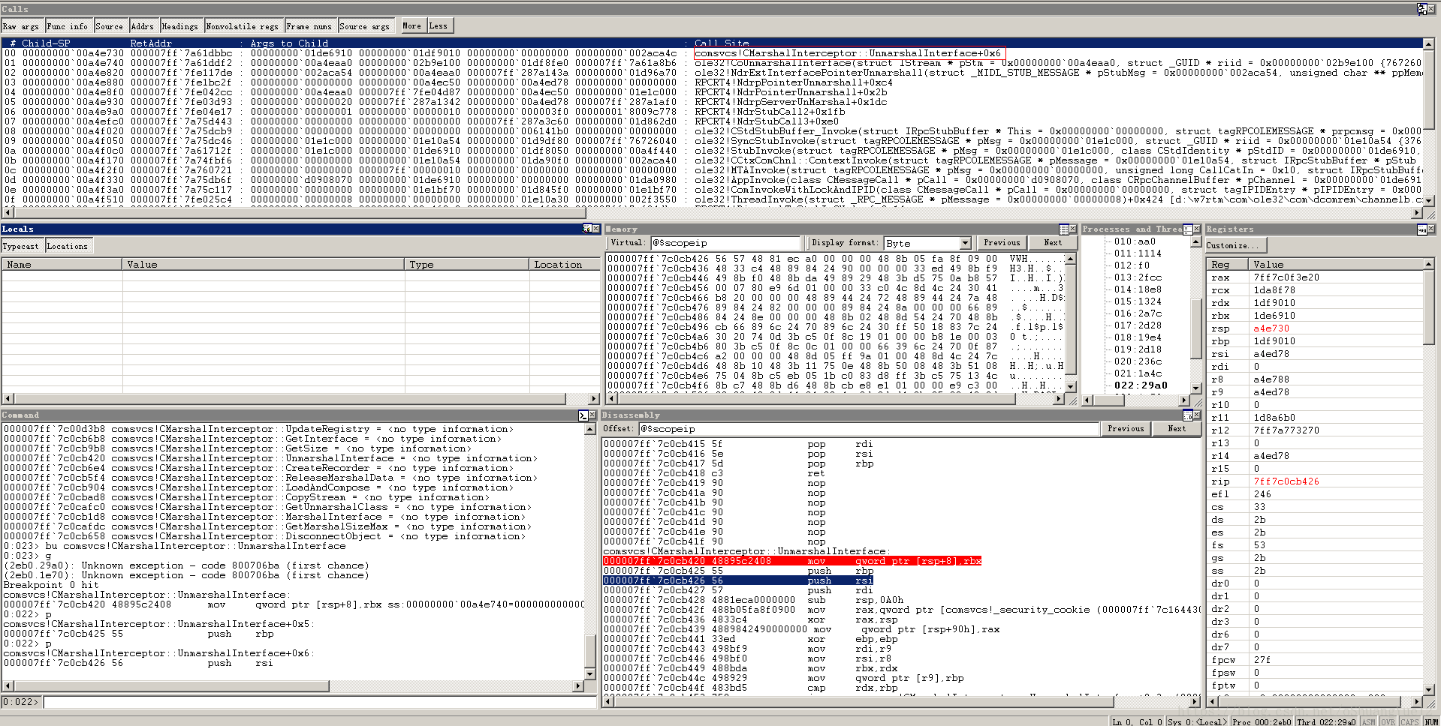Close the Disassembly panel
Viewport: 1441px width, 726px height.
pos(1196,415)
